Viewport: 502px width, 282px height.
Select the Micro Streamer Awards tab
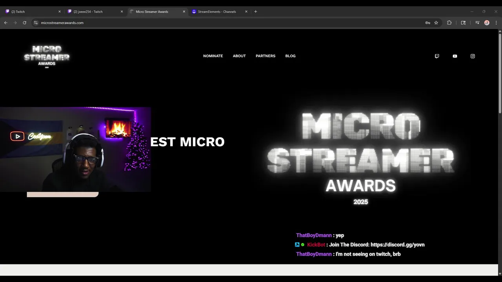pos(157,12)
